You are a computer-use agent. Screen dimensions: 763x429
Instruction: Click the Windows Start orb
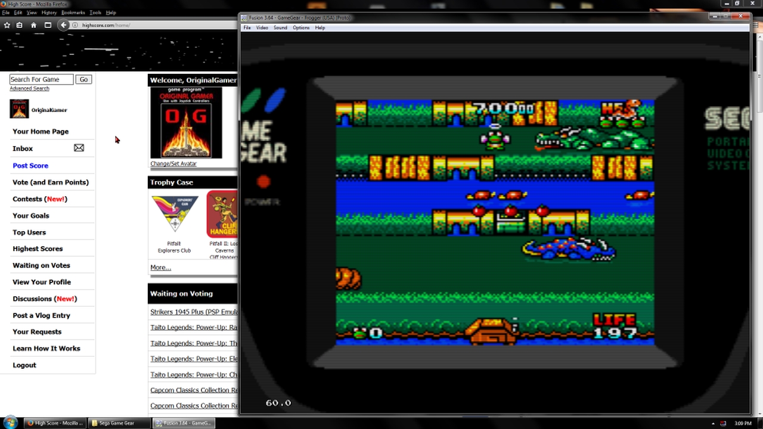[10, 422]
